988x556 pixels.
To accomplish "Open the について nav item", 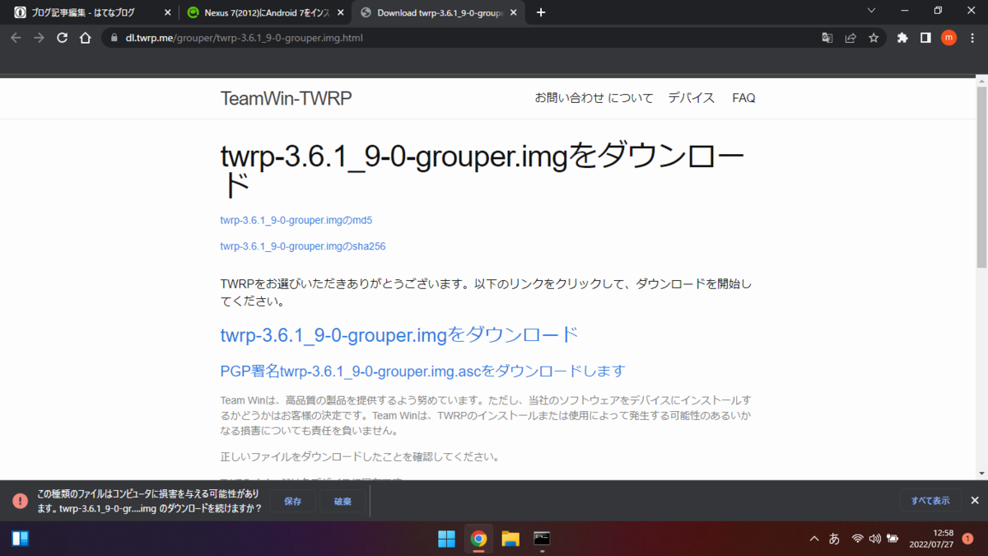I will [x=630, y=98].
